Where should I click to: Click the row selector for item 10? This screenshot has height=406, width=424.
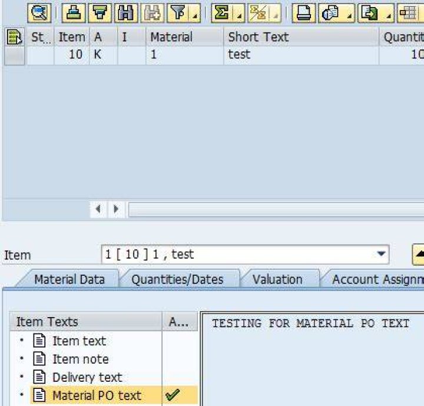pyautogui.click(x=15, y=55)
